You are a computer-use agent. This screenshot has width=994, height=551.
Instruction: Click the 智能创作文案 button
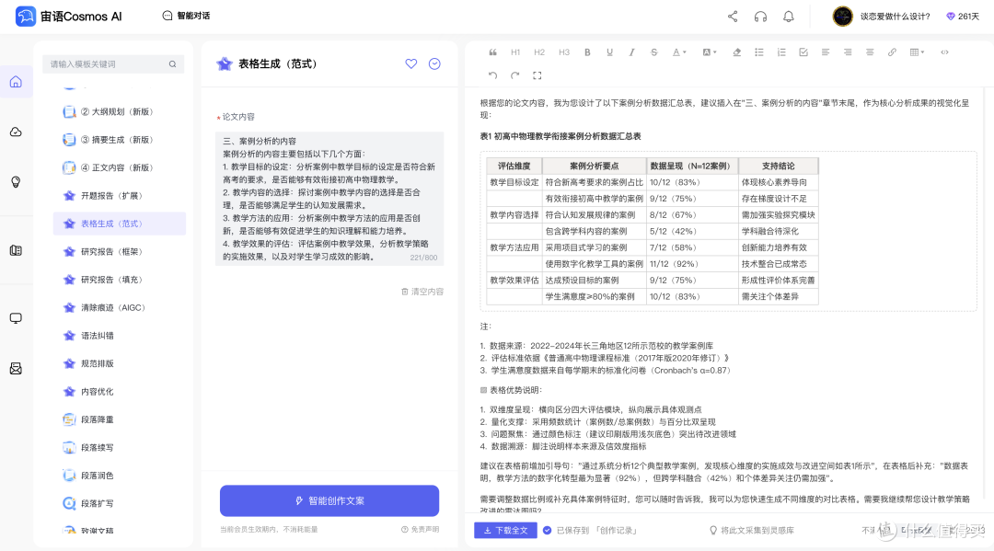(x=329, y=501)
